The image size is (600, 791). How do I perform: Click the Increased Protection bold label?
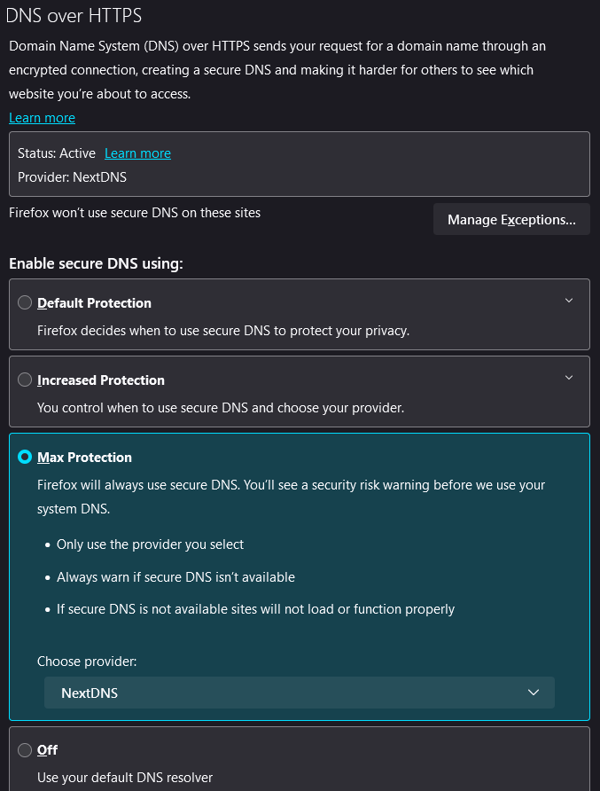point(100,380)
